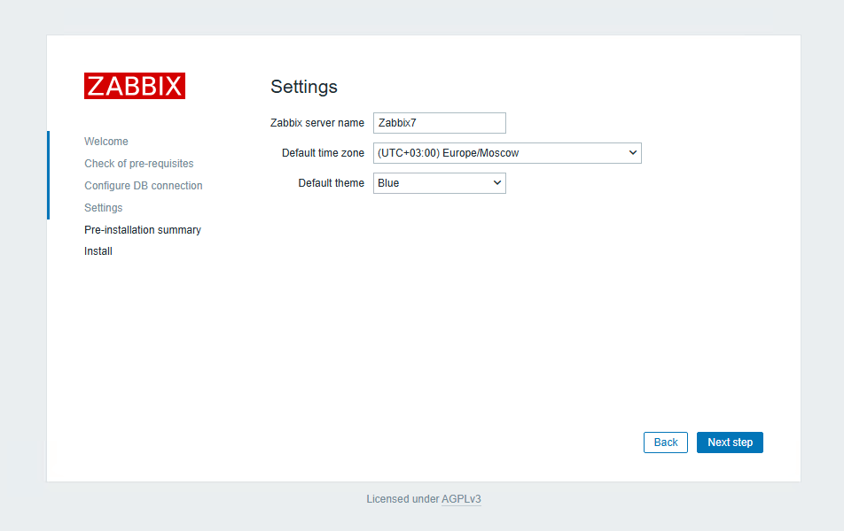Click the 'Default time zone' label
Screen dimensions: 844x531
pos(323,153)
